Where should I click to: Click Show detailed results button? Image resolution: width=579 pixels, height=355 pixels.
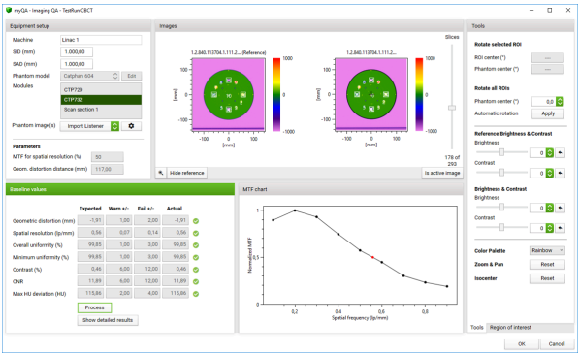(x=108, y=320)
